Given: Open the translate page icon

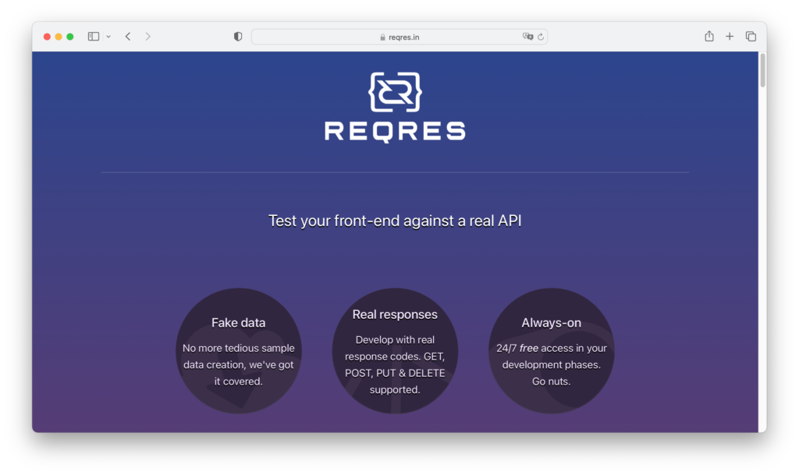Looking at the screenshot, I should point(527,37).
